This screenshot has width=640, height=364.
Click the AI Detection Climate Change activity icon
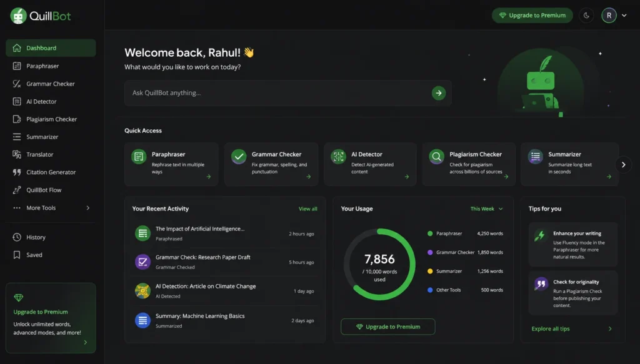pos(143,291)
